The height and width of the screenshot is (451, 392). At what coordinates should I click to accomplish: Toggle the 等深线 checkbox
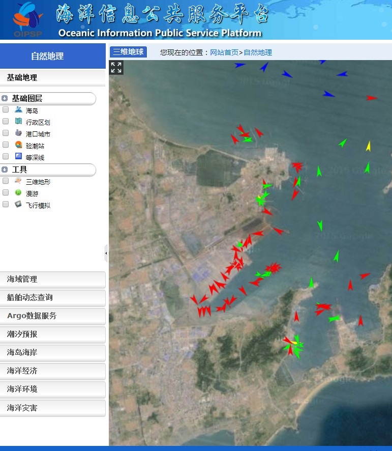6,156
